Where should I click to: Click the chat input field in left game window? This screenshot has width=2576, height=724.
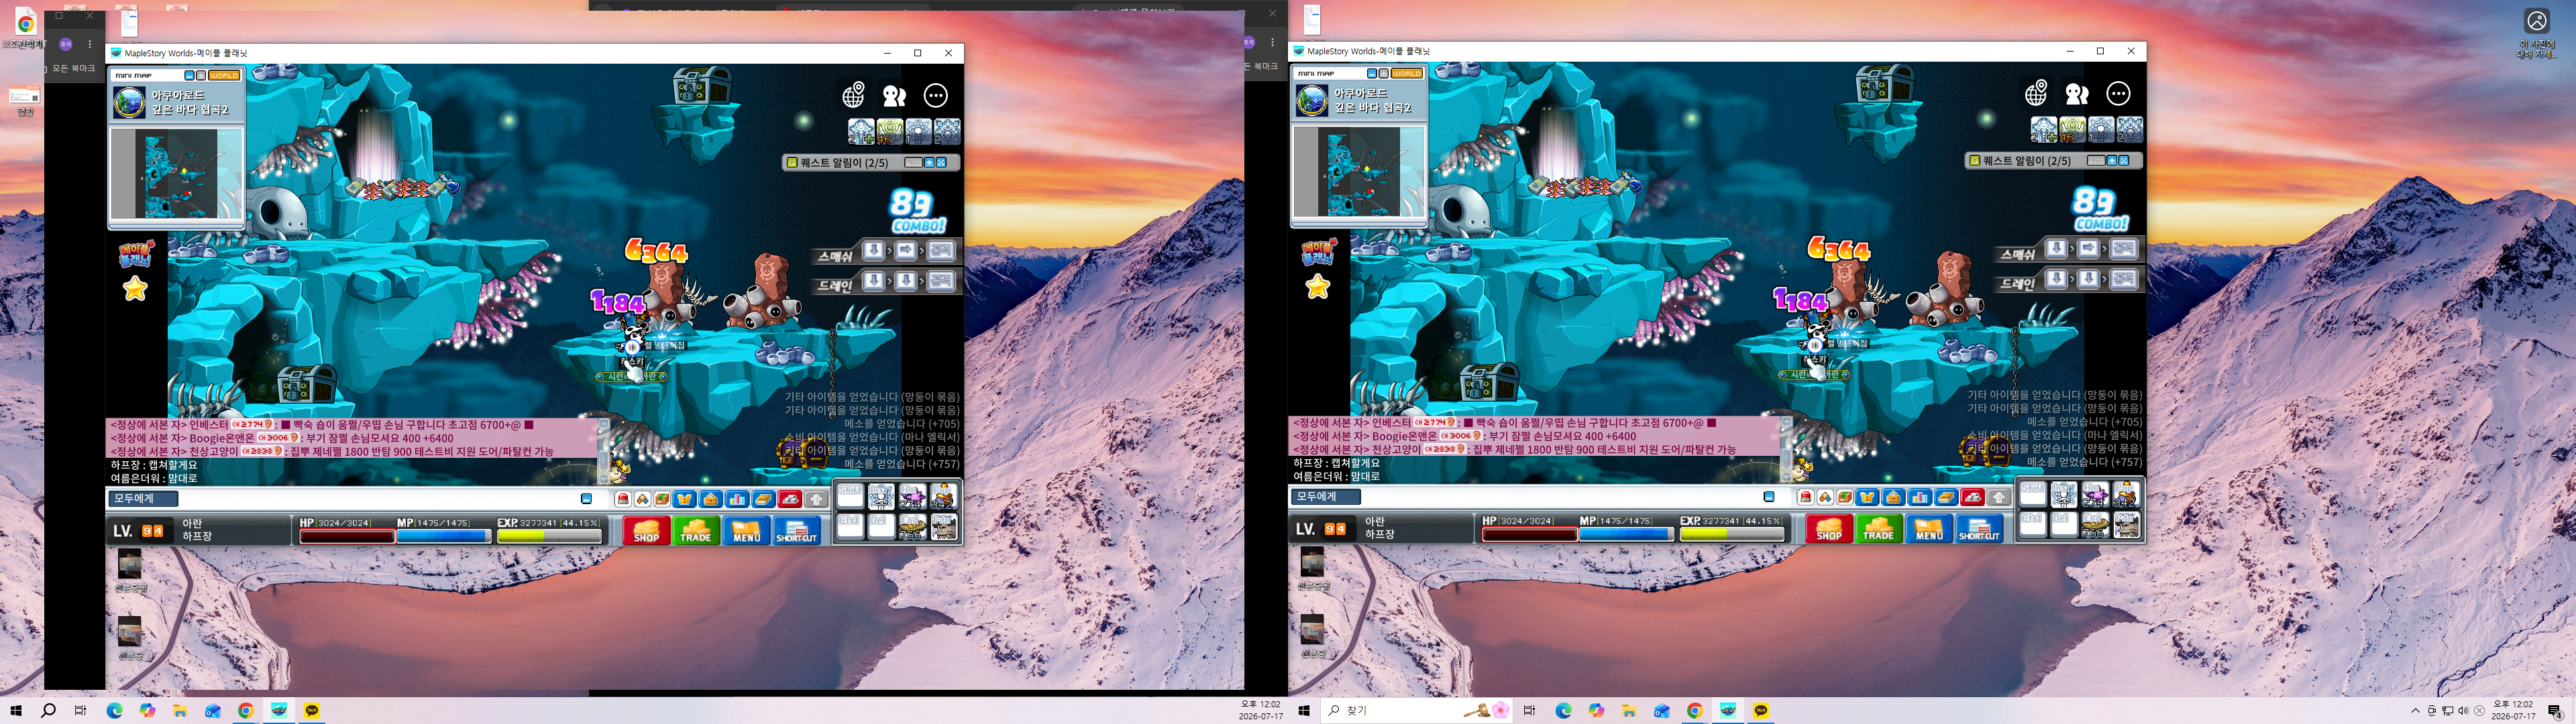(x=378, y=498)
